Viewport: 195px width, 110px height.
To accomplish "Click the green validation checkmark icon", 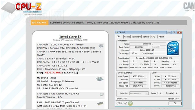I will (x=130, y=103).
